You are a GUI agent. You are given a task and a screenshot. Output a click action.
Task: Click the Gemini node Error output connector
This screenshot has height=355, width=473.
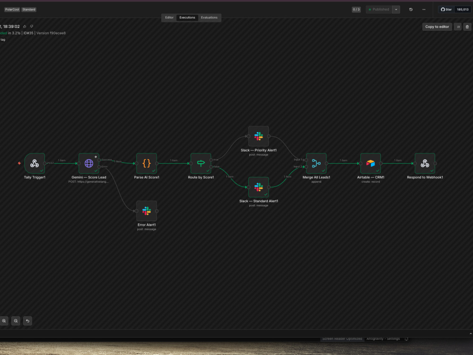99,167
